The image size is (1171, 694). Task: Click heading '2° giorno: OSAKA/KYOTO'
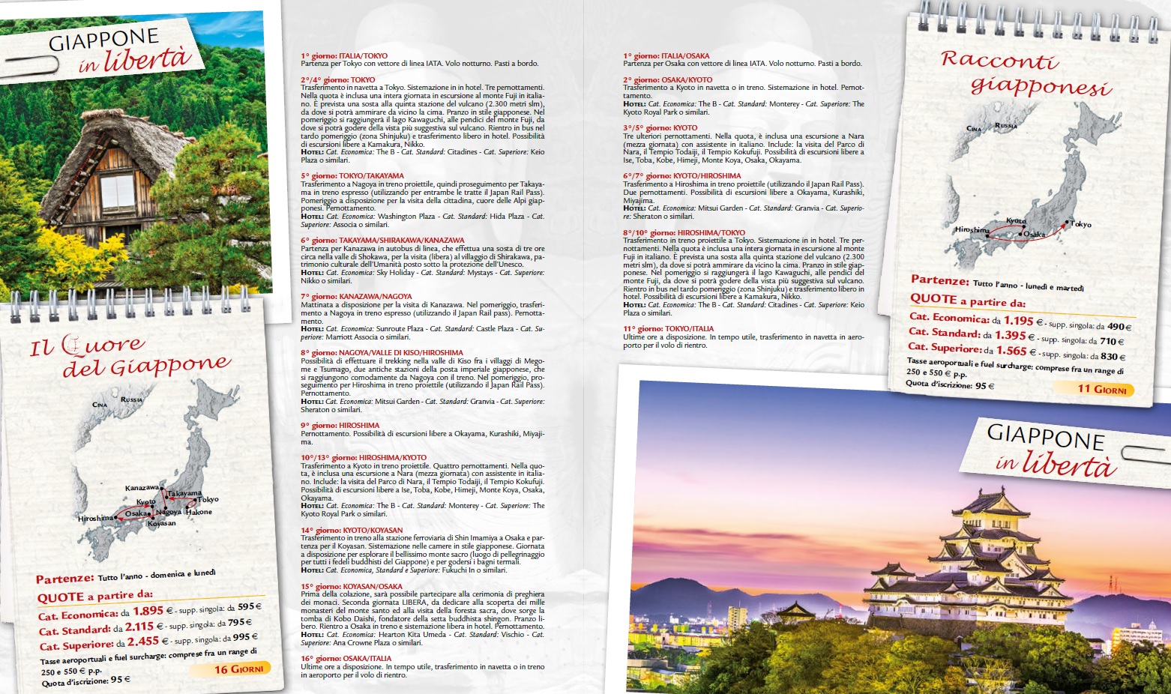[x=667, y=80]
